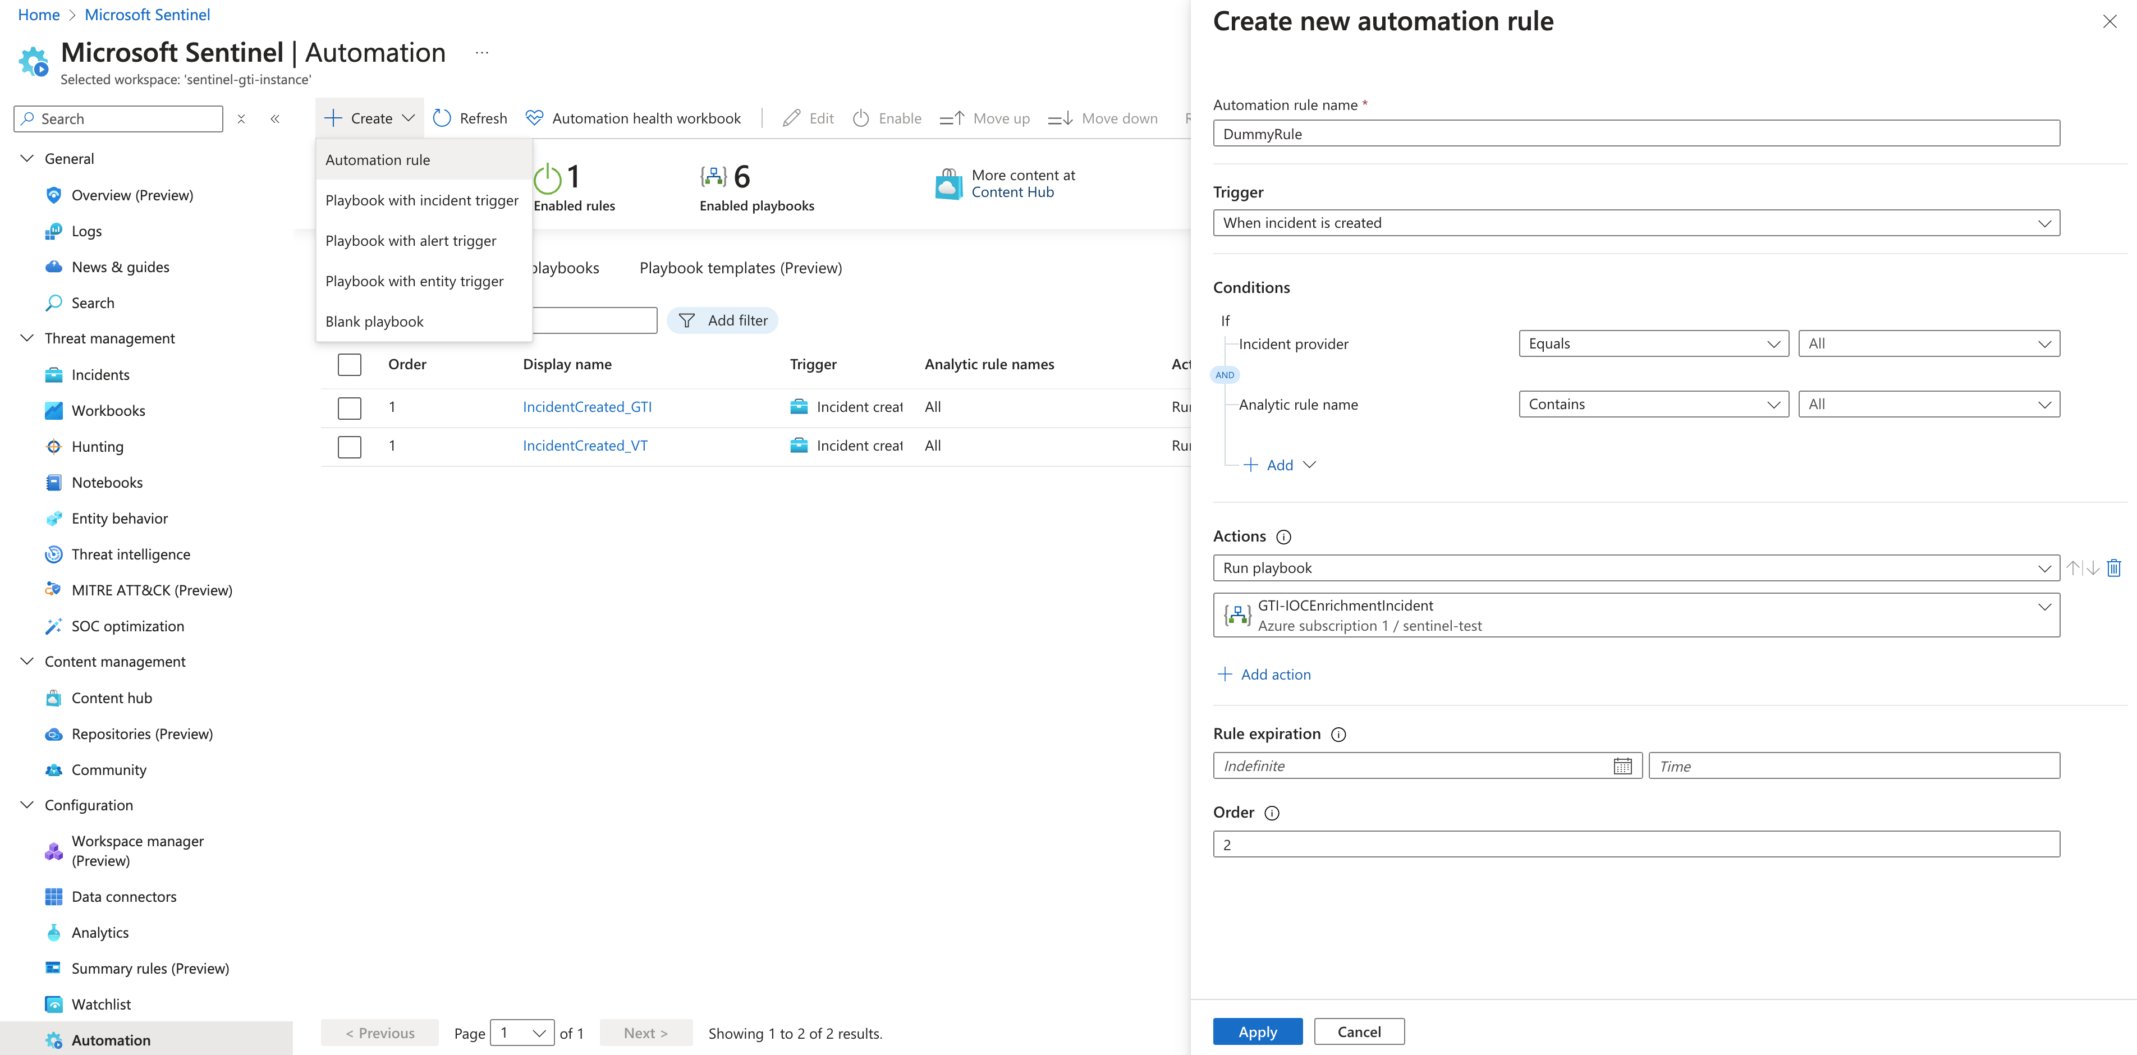The height and width of the screenshot is (1055, 2137).
Task: Open the GTI-IOCEnrichmentIncident playbook dropdown
Action: pyautogui.click(x=1636, y=616)
